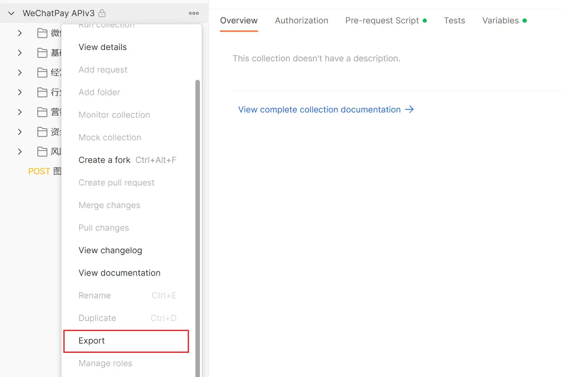562x377 pixels.
Task: Click the seventh folder icon in the tree
Action: tap(42, 151)
